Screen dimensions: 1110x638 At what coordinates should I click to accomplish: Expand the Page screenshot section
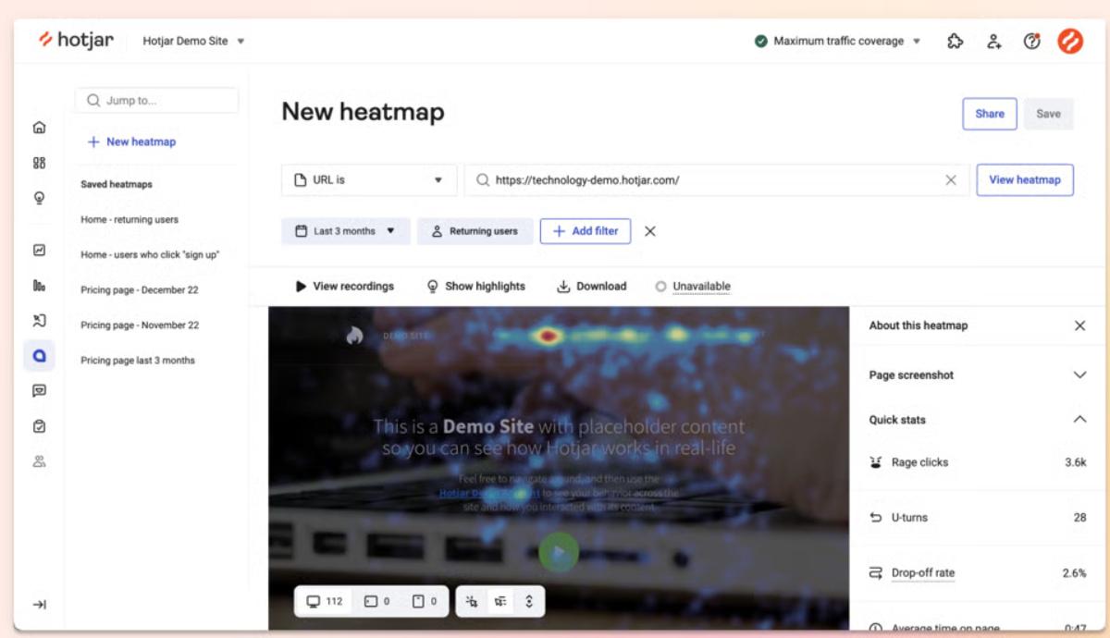[x=978, y=374]
